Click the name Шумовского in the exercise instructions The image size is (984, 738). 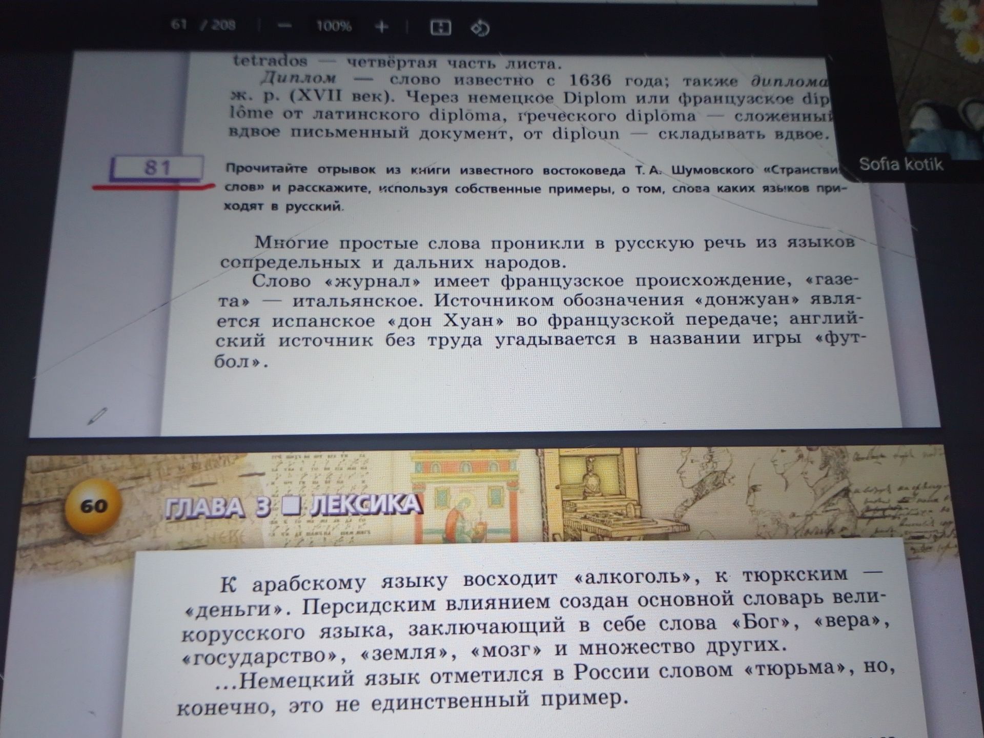click(712, 170)
